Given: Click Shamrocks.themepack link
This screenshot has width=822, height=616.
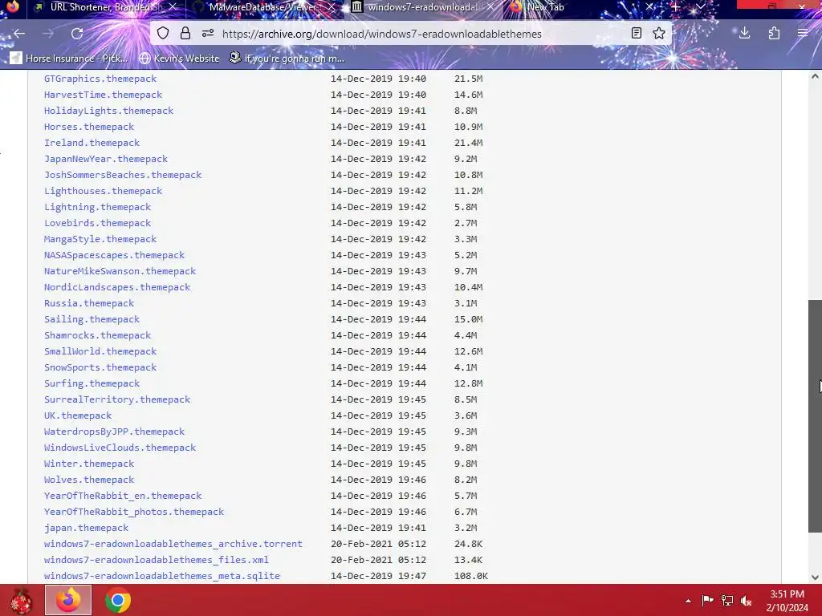Looking at the screenshot, I should [97, 335].
